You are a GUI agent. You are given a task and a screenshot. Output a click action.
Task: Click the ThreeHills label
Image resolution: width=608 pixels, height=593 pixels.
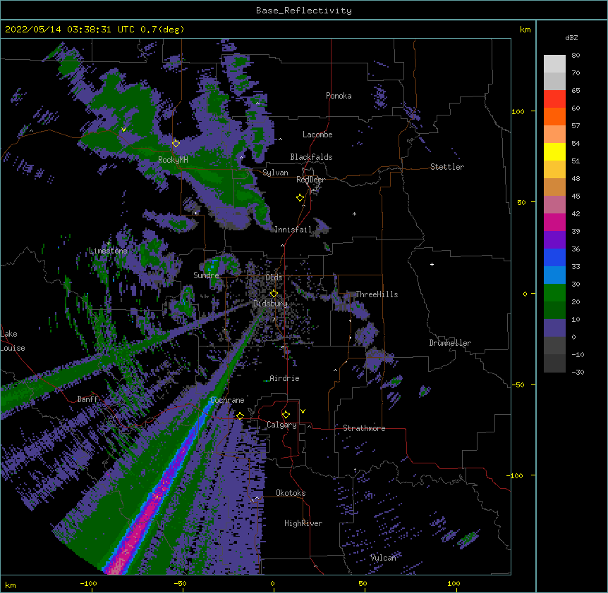(x=377, y=294)
